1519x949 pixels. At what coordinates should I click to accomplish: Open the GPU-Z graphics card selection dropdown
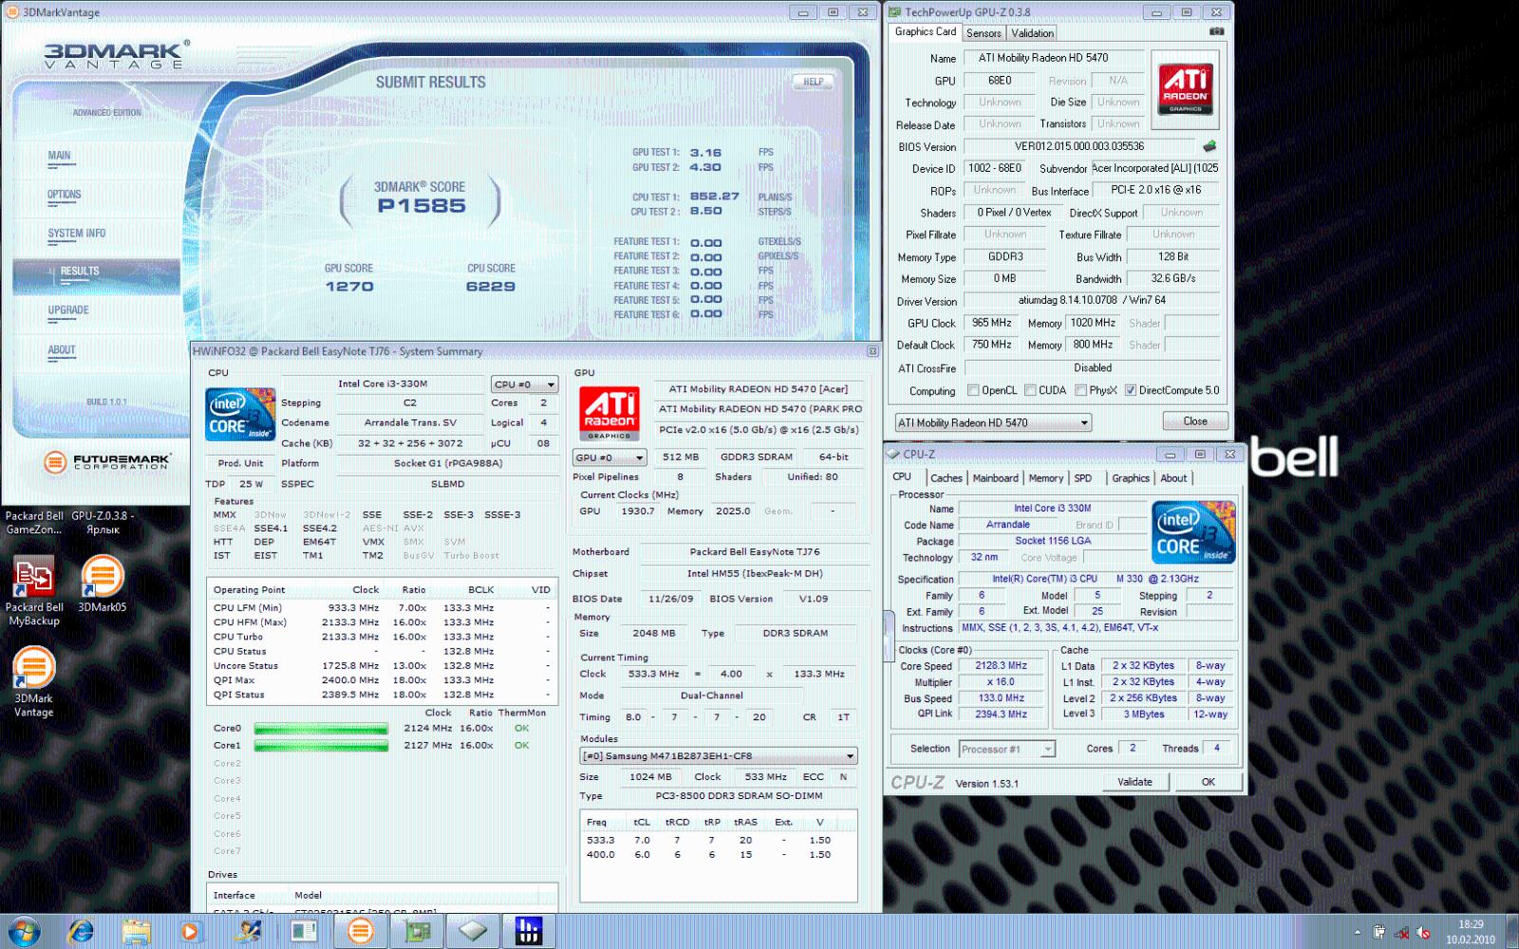click(993, 422)
